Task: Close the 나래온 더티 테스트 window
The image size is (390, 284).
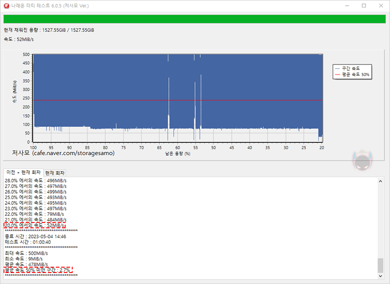Action: 381,6
